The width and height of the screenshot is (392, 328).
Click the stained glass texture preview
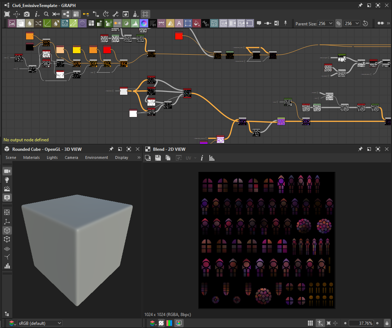(267, 240)
